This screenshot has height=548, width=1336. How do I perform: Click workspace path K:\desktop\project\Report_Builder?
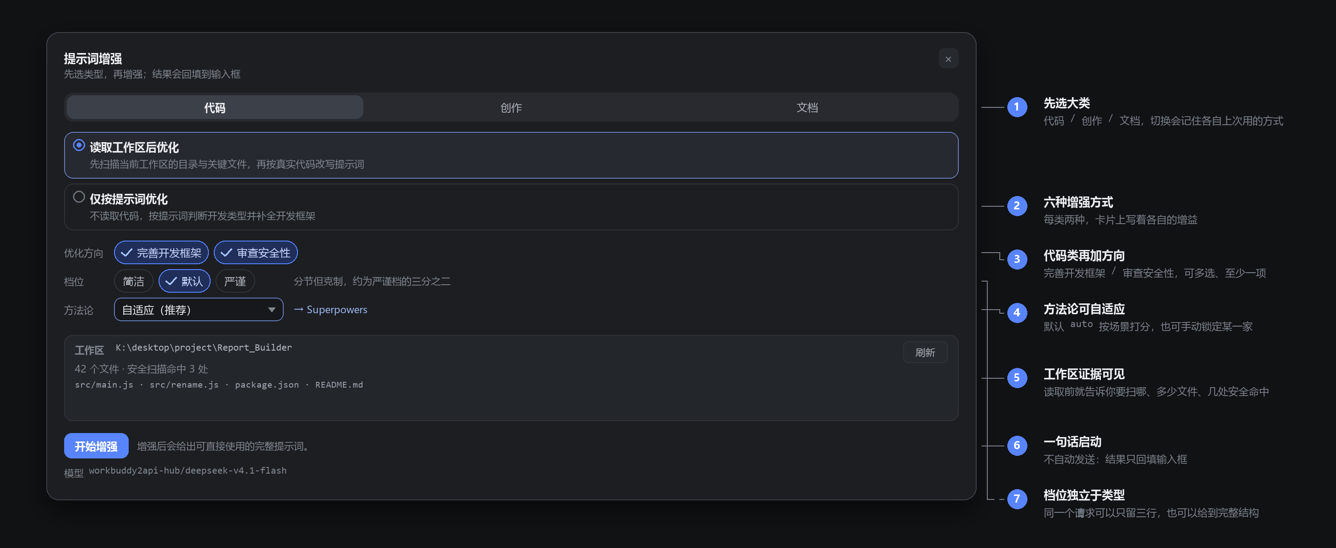click(x=204, y=347)
